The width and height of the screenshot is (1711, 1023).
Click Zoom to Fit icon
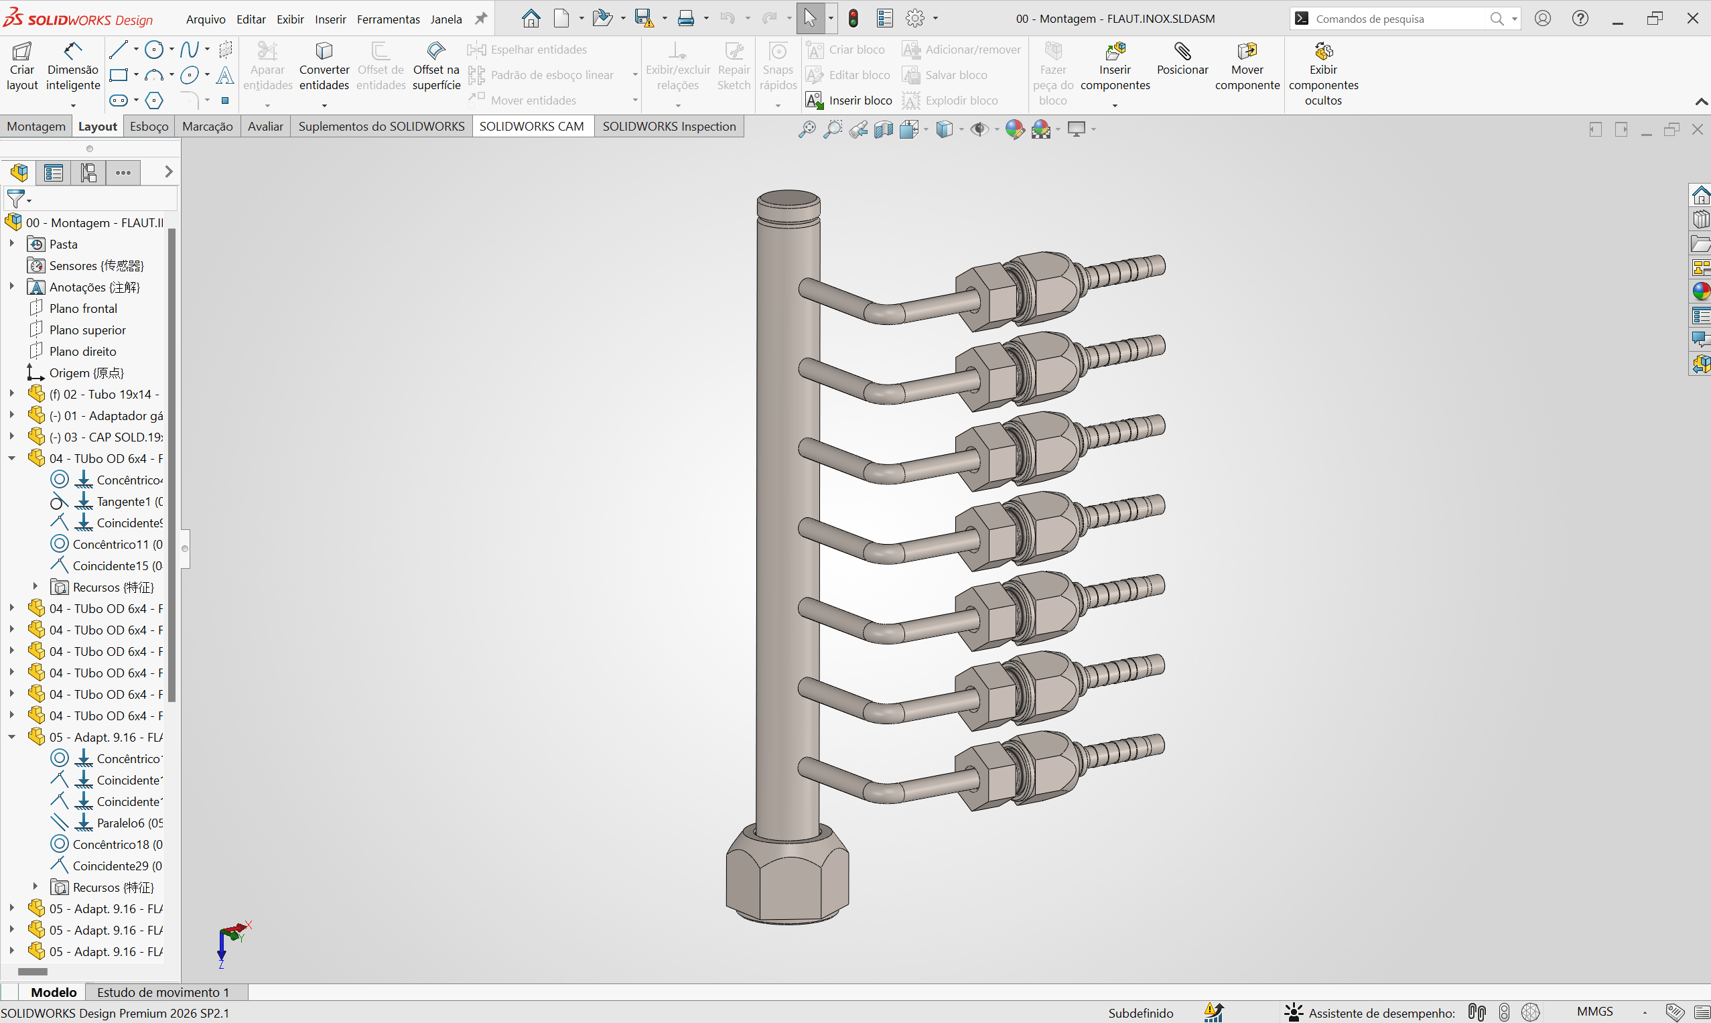point(807,129)
